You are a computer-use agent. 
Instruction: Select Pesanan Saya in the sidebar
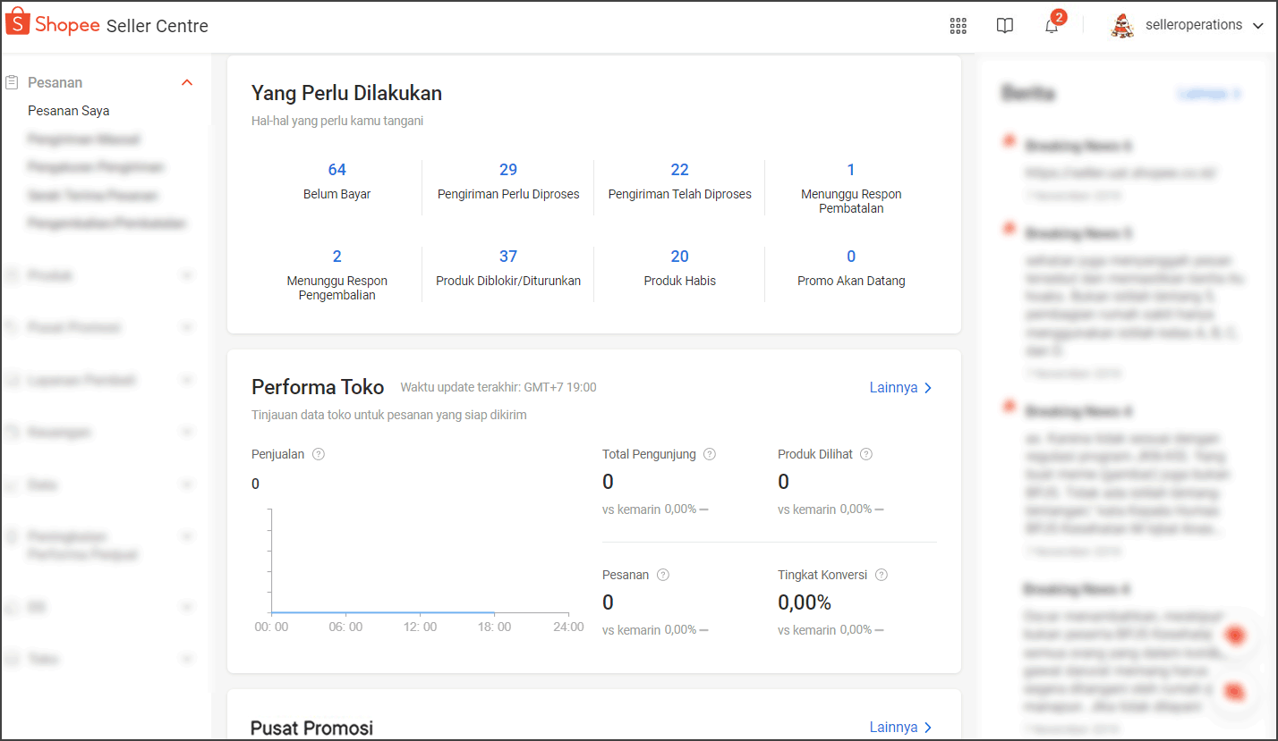point(69,111)
